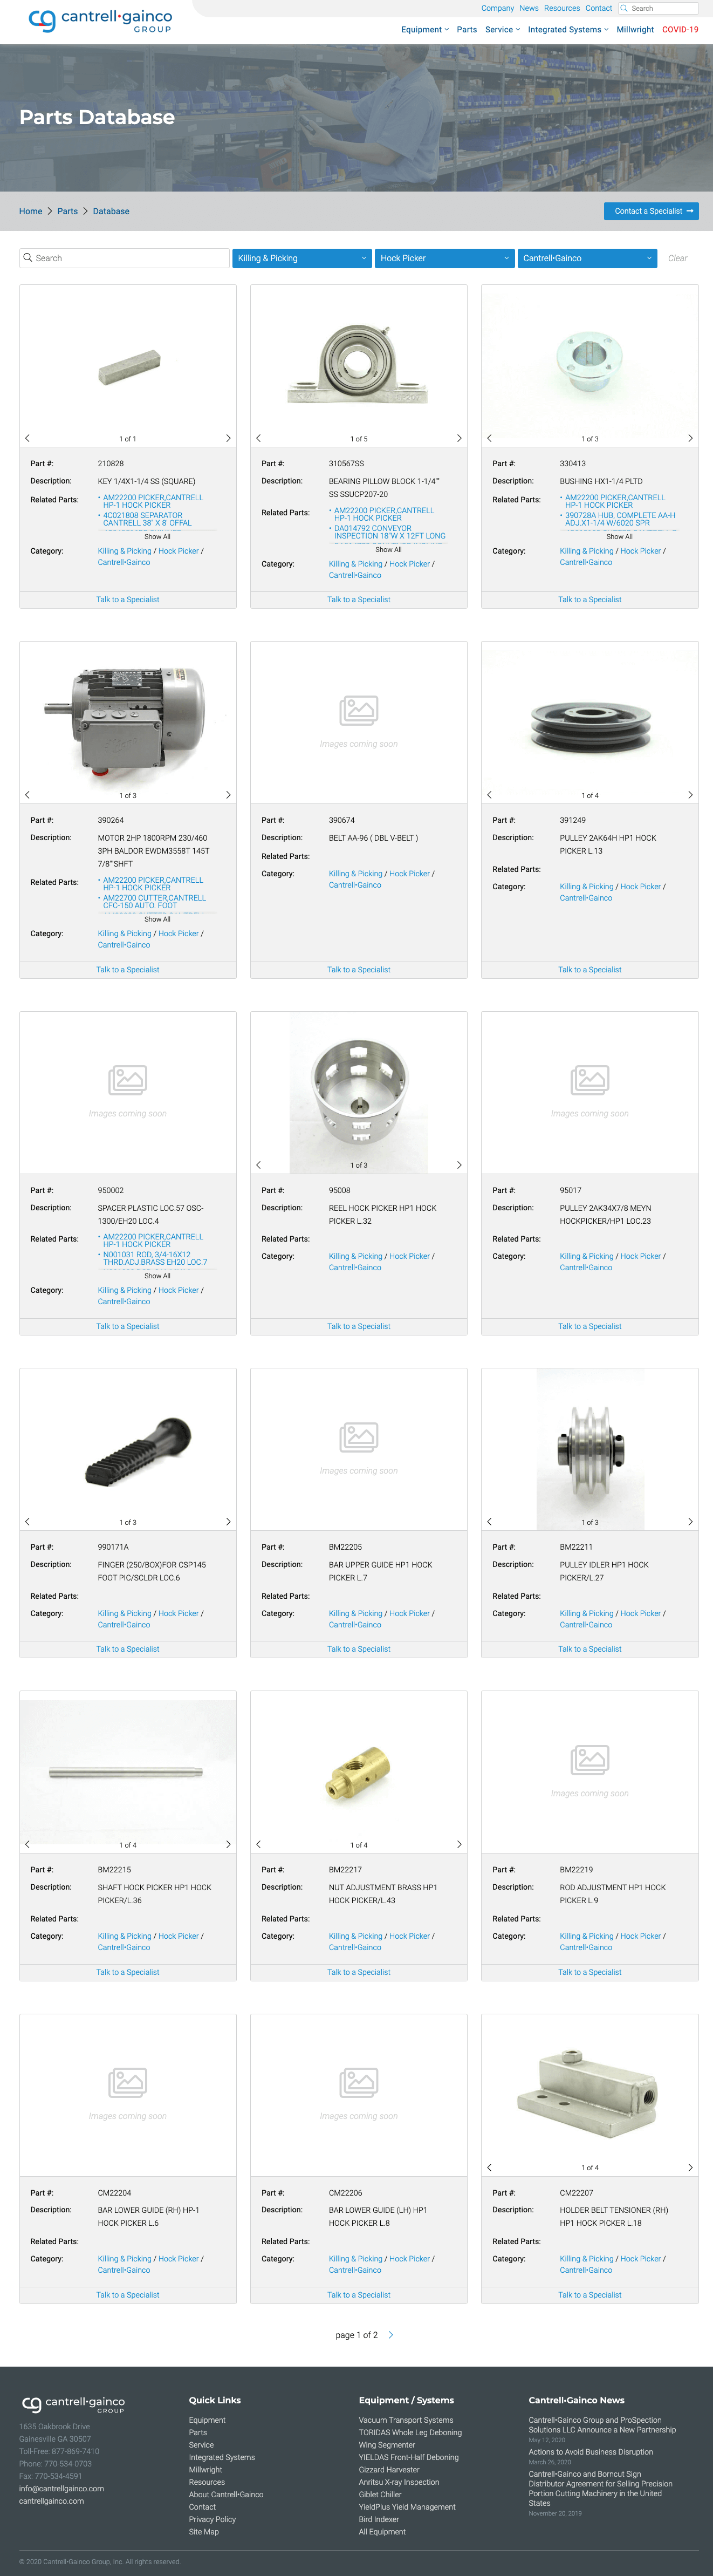Show next image of holder belt tensioner CM22207

click(x=690, y=2167)
